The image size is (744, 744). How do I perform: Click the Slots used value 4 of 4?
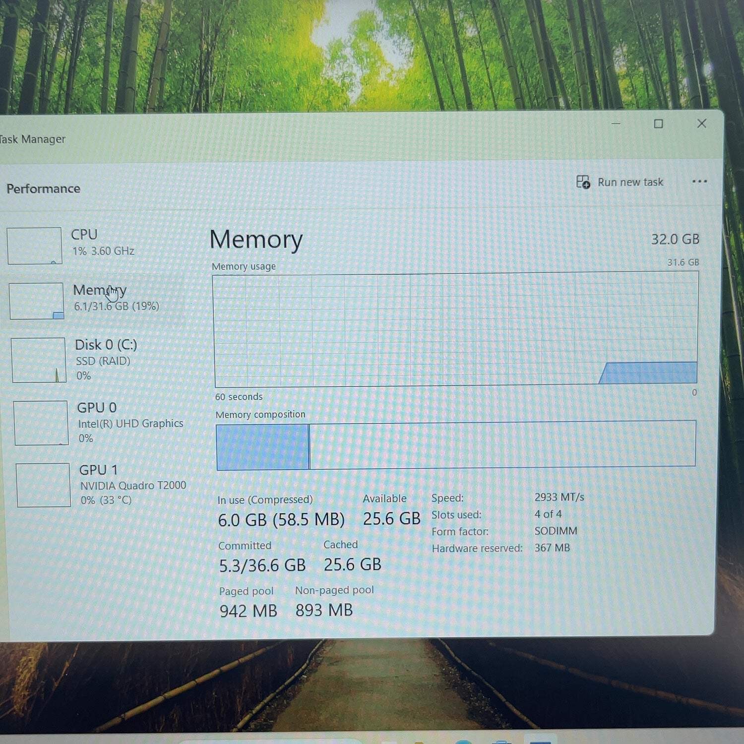(548, 514)
